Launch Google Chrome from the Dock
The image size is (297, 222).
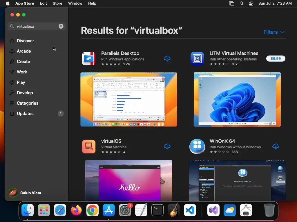(93, 210)
